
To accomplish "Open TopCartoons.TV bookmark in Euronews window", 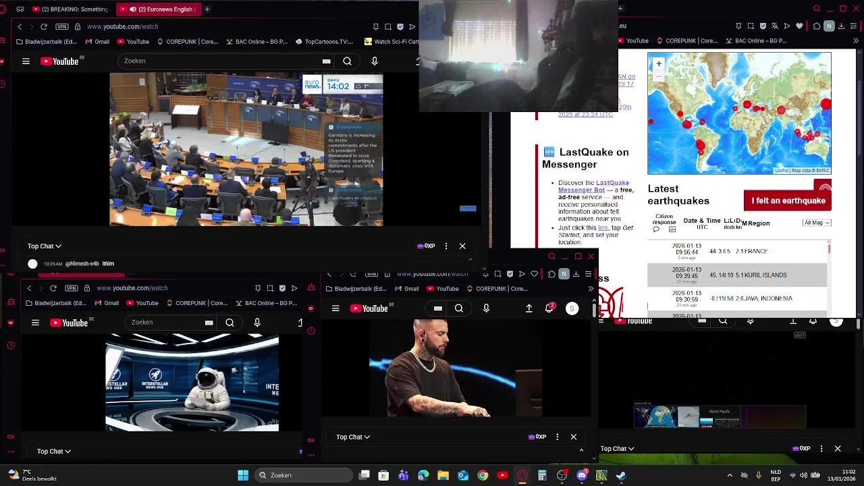I will coord(325,42).
